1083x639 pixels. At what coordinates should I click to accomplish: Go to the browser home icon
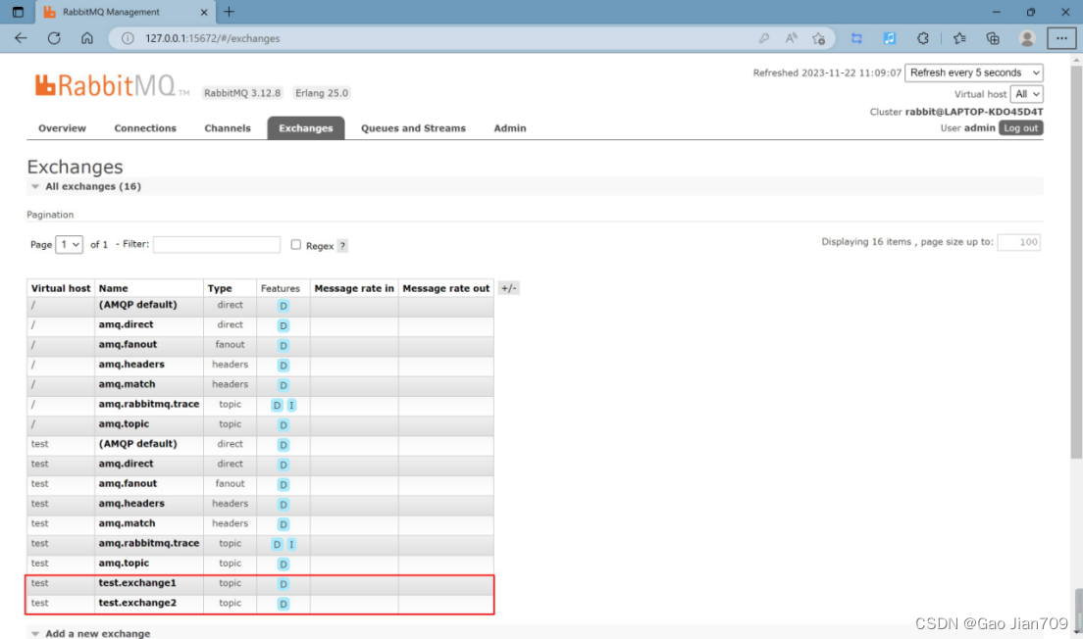pyautogui.click(x=87, y=38)
